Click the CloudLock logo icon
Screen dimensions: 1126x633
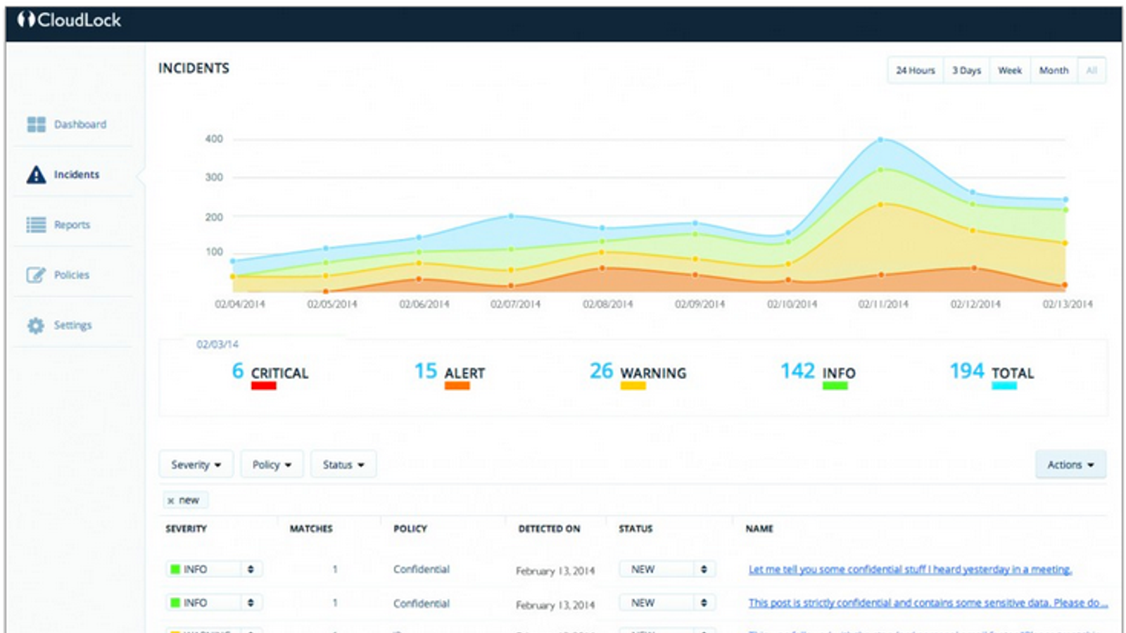tap(26, 20)
